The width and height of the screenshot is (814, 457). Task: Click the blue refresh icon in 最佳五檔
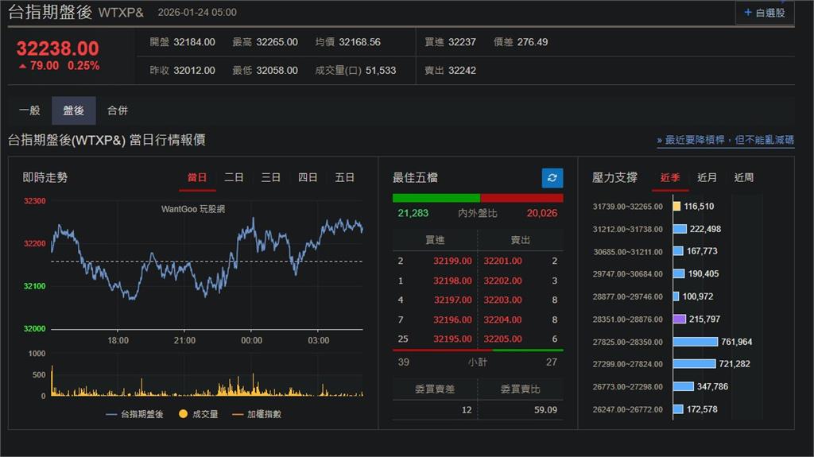point(552,178)
